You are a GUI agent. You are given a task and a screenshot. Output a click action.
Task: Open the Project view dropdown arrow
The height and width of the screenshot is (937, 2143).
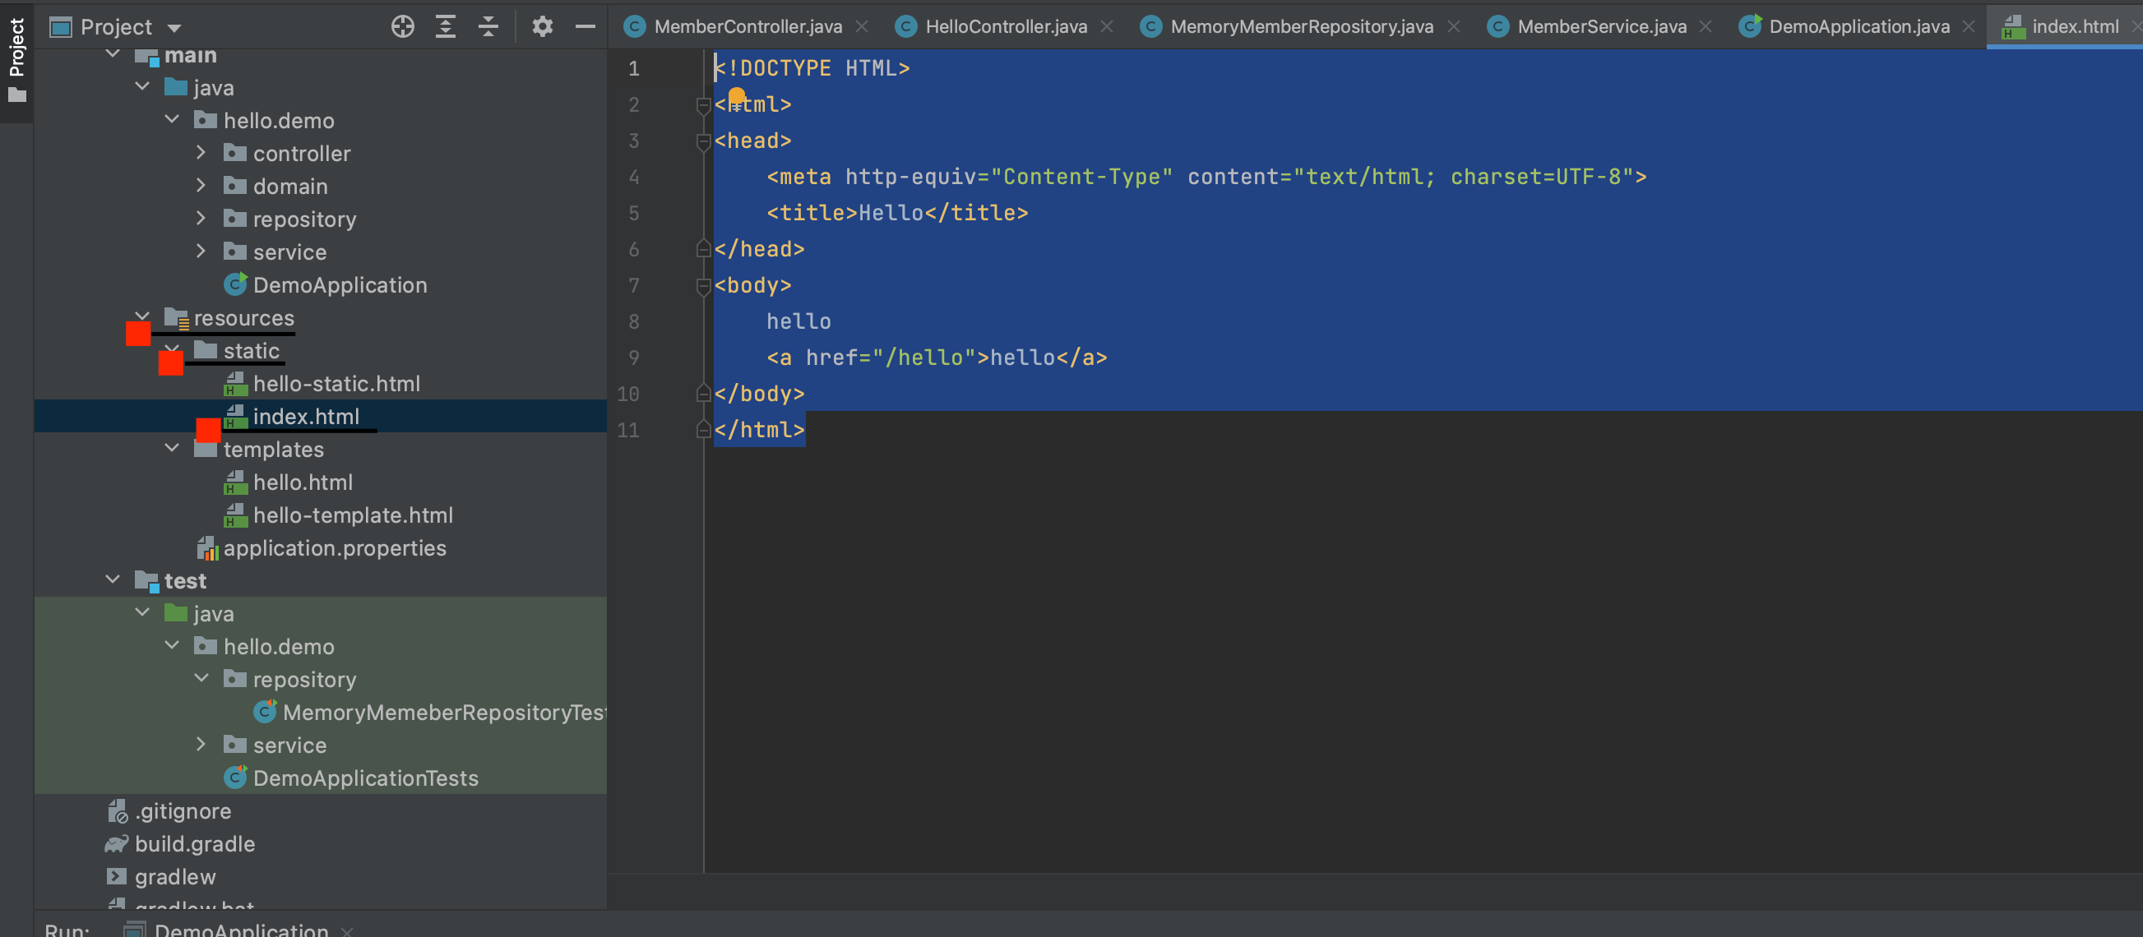pos(174,27)
